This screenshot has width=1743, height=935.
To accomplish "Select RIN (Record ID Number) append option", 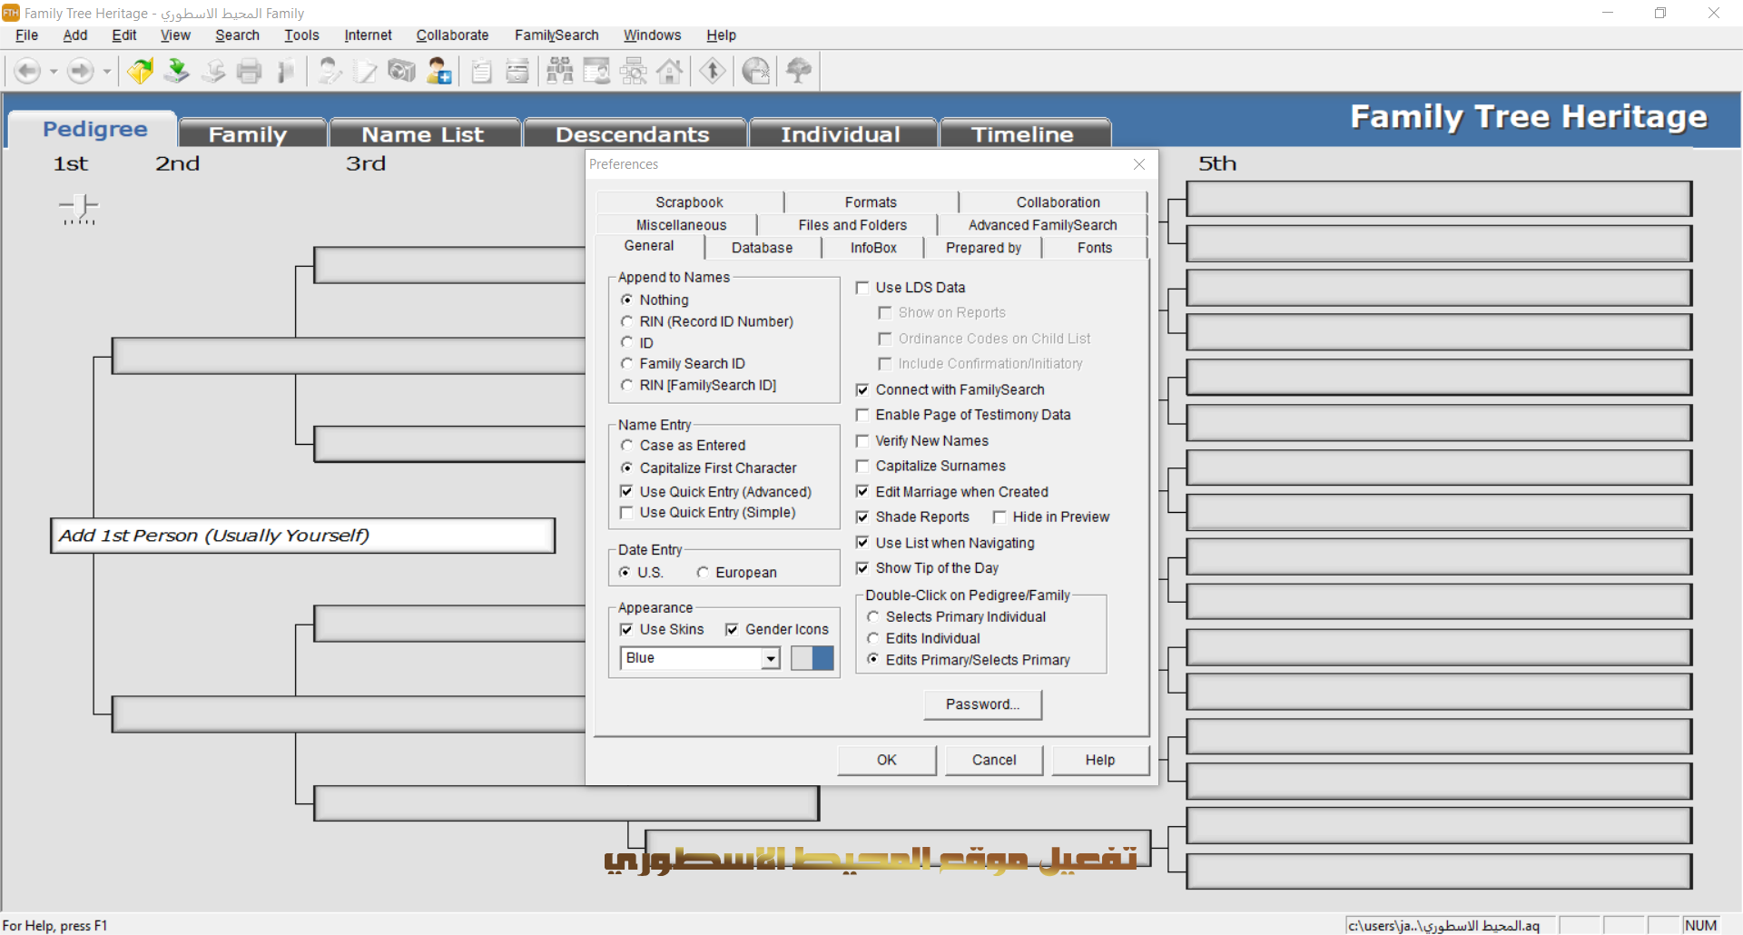I will (x=627, y=321).
